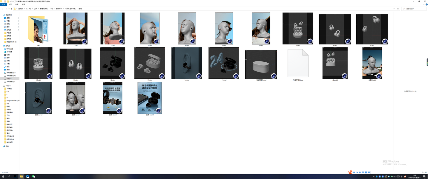Select the 主图-5.c4d poster file
The width and height of the screenshot is (428, 179).
tap(150, 98)
